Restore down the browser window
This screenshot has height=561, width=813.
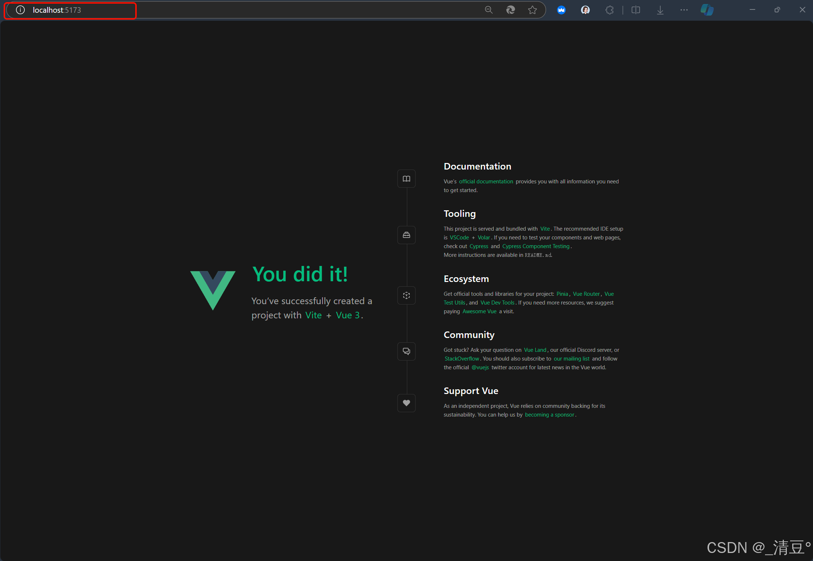[x=777, y=10]
